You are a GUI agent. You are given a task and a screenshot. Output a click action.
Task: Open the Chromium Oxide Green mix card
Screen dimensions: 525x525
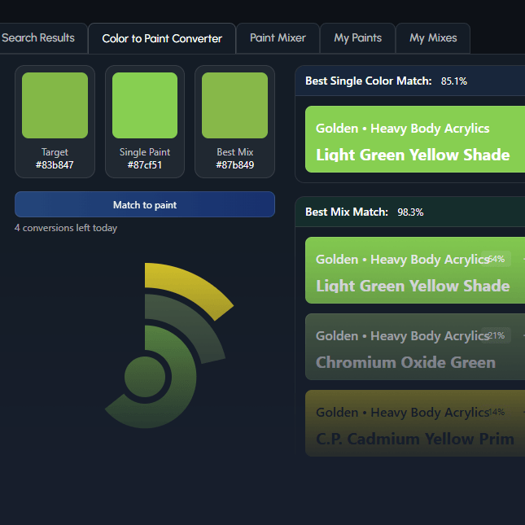[413, 347]
